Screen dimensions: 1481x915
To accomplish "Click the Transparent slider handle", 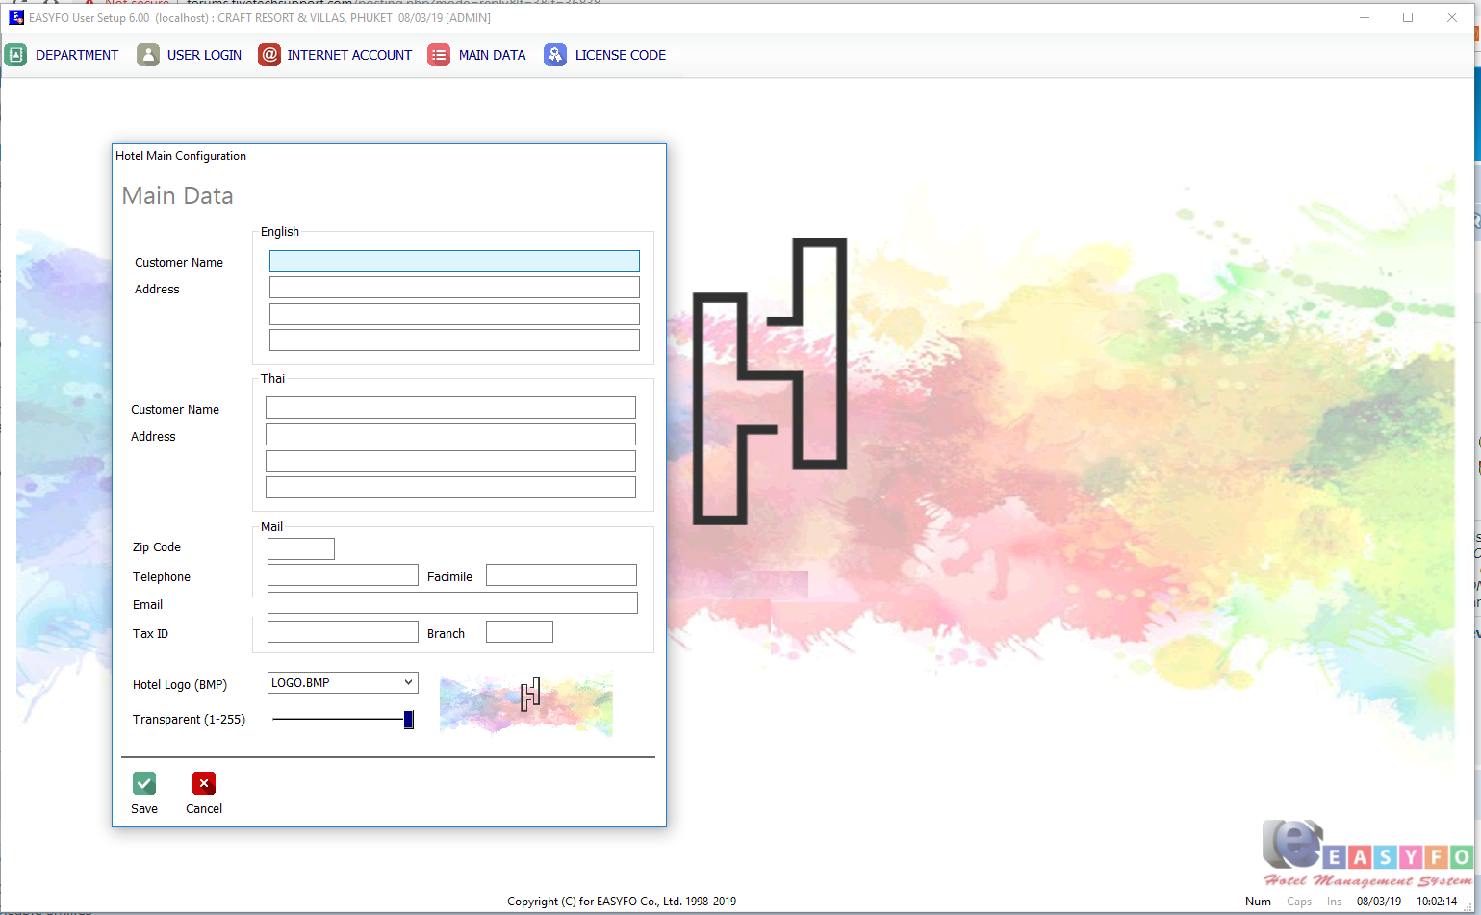I will (409, 720).
